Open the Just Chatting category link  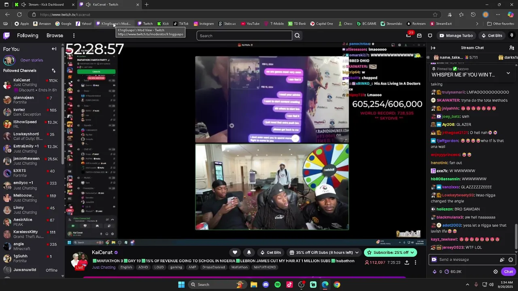pos(104,268)
